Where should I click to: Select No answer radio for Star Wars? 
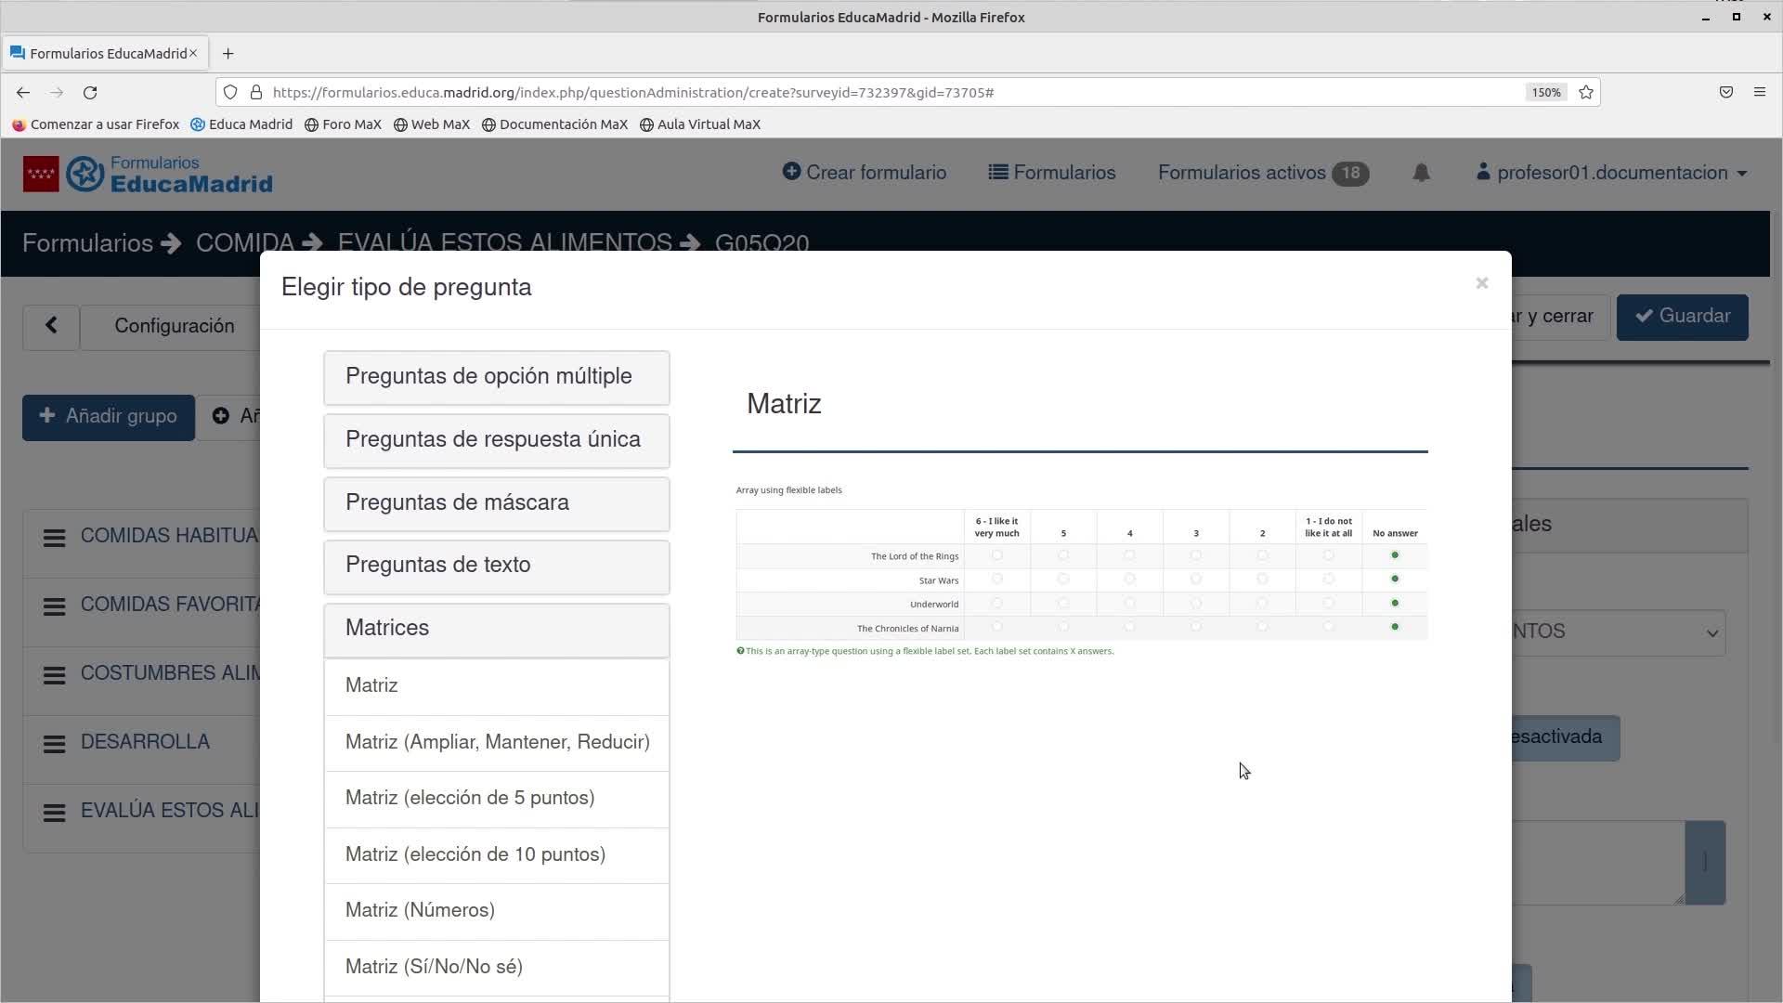point(1395,580)
